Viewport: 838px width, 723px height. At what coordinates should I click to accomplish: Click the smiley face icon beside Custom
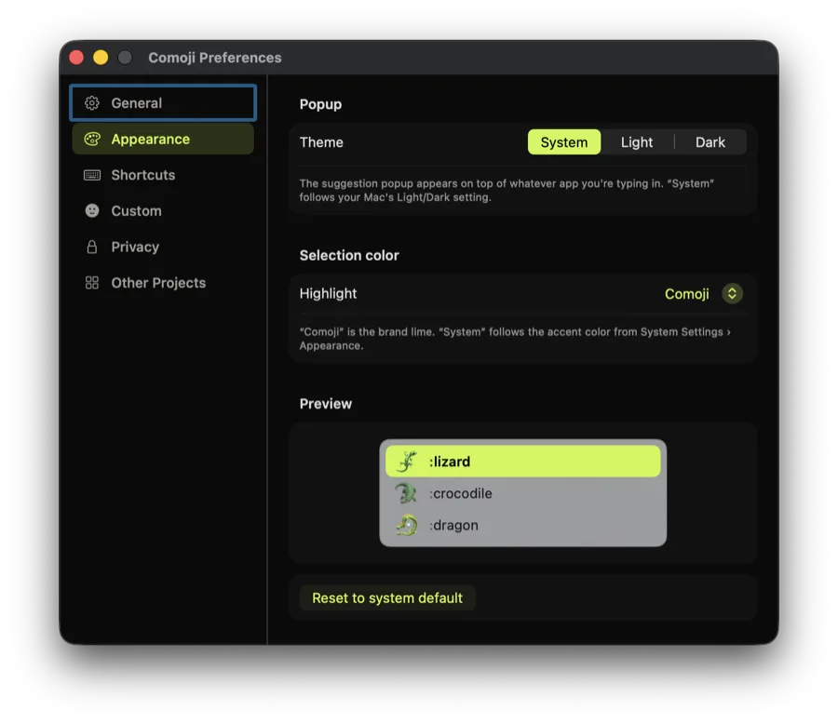[92, 211]
